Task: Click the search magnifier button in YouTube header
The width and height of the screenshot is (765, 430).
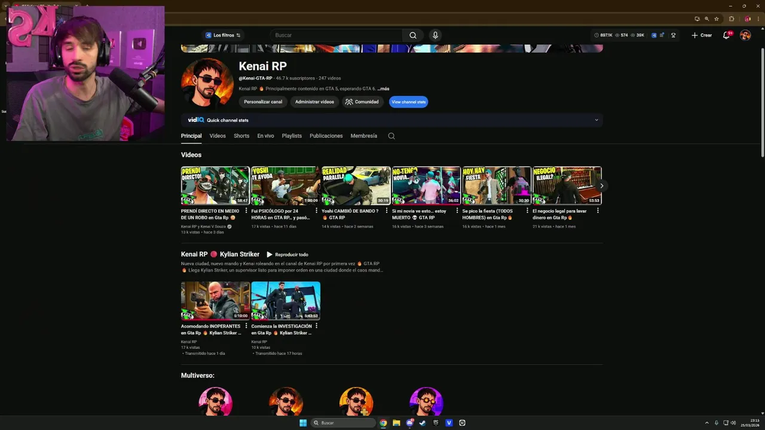Action: (x=413, y=35)
